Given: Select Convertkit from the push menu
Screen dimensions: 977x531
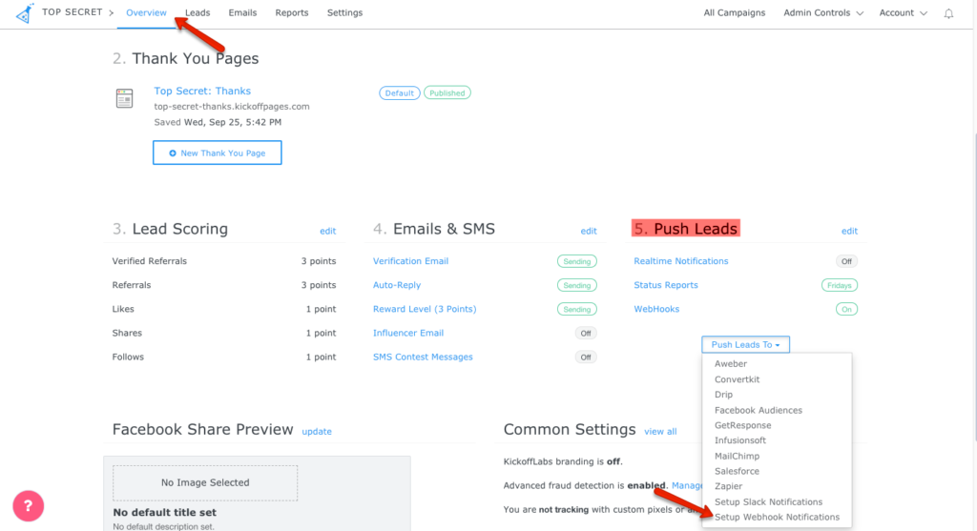Looking at the screenshot, I should tap(737, 379).
